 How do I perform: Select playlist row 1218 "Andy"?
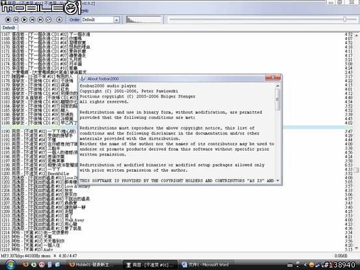[177, 249]
